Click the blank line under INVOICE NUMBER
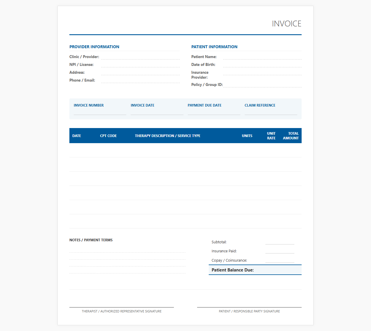 100,112
